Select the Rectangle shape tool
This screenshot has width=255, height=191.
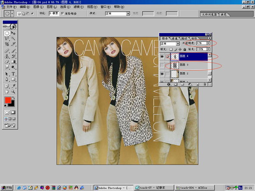click(13, 79)
